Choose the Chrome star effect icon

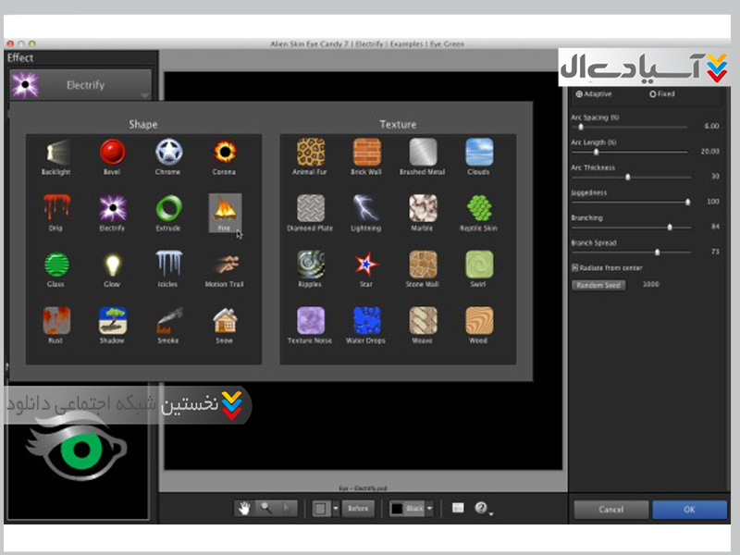click(x=168, y=152)
